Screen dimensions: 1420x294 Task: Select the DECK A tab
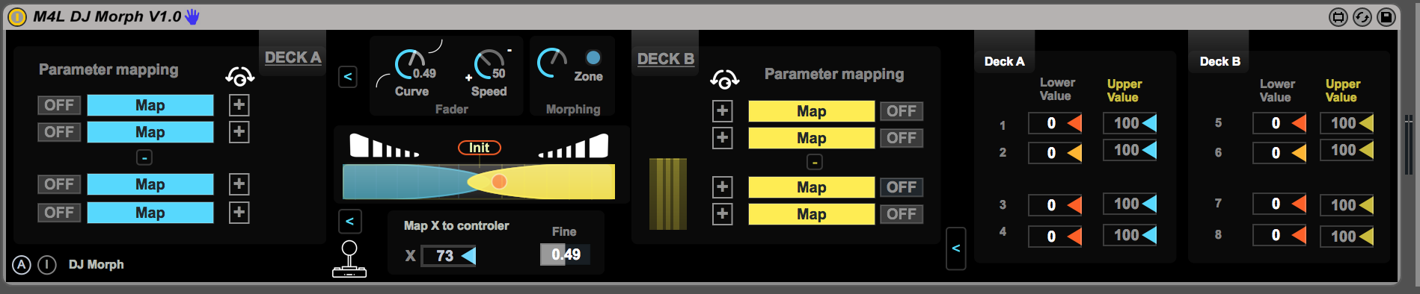coord(293,57)
